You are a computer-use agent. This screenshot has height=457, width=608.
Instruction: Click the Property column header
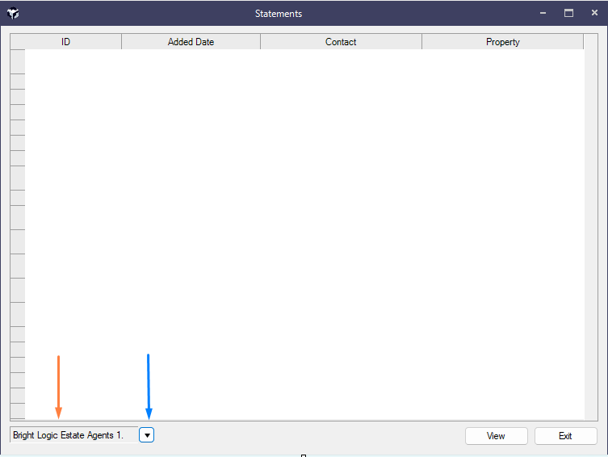click(502, 42)
